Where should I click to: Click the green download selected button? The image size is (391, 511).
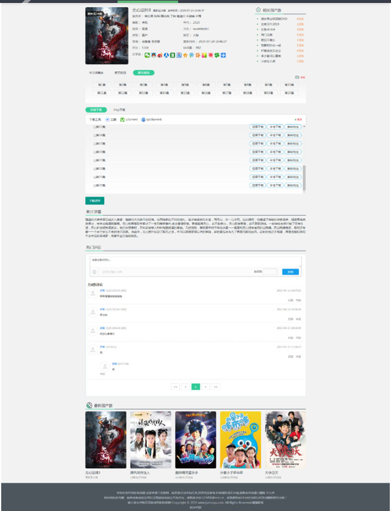coord(95,201)
